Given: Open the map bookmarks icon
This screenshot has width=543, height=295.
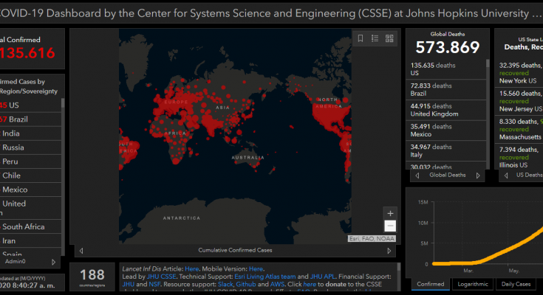Looking at the screenshot, I should click(x=361, y=38).
